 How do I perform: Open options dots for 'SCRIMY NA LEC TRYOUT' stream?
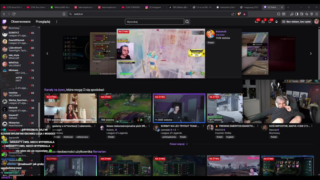tap(203, 126)
